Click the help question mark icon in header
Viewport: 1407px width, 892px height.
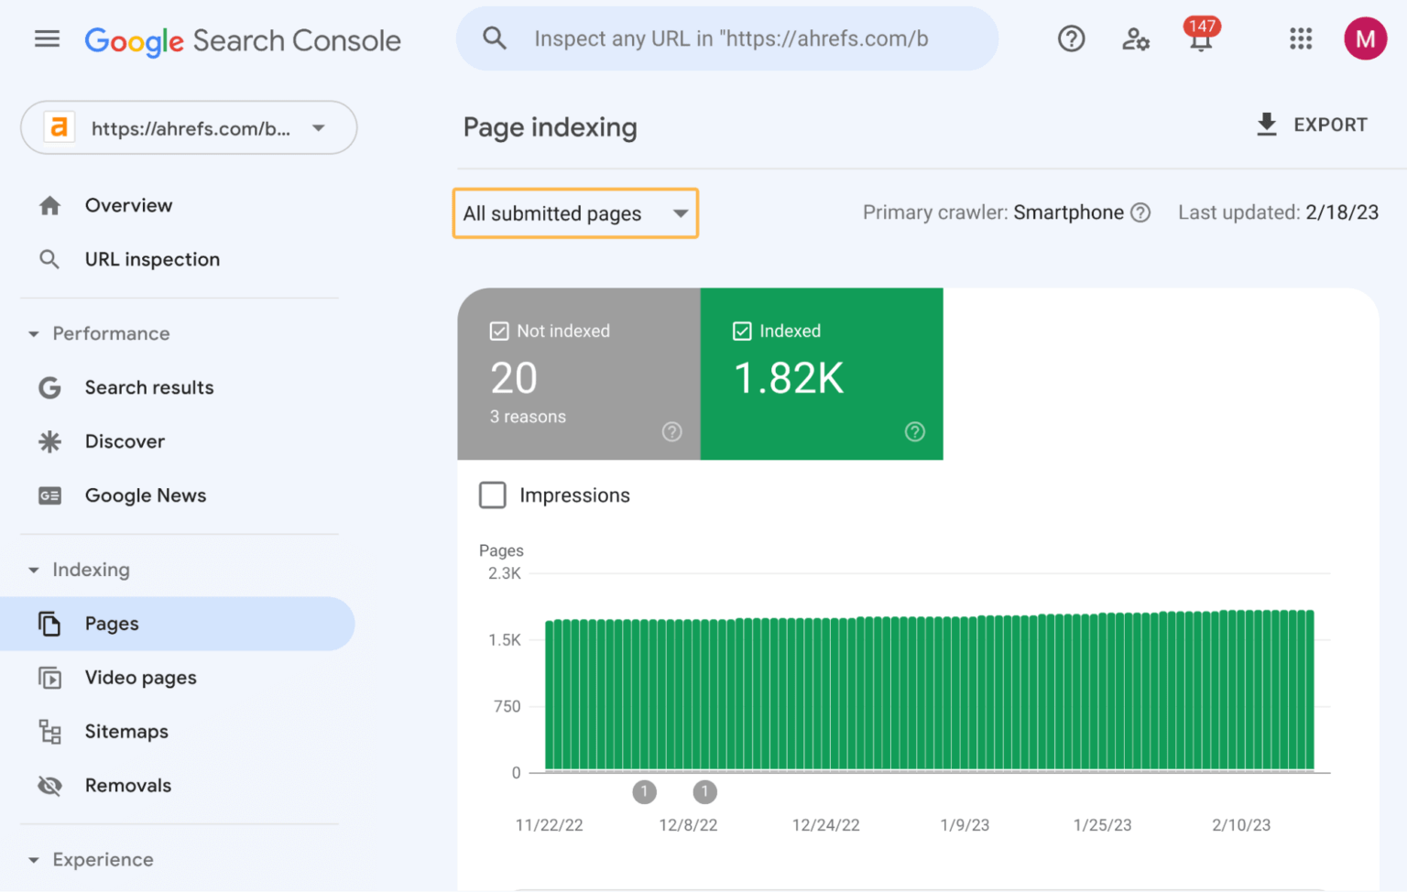click(x=1071, y=39)
